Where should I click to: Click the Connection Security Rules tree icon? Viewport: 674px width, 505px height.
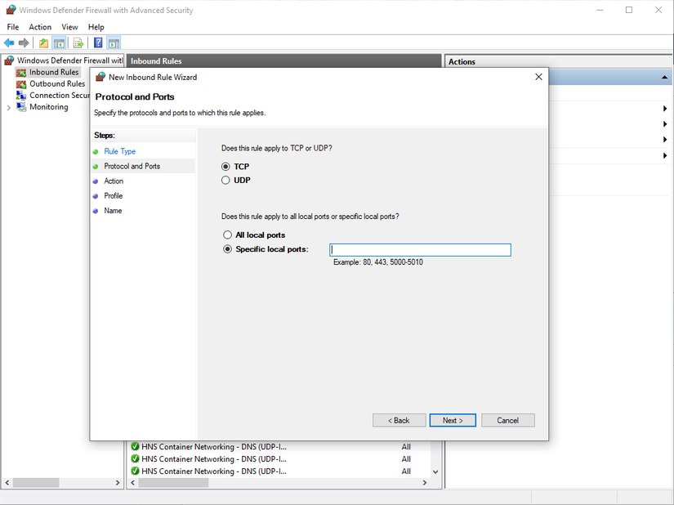click(21, 96)
